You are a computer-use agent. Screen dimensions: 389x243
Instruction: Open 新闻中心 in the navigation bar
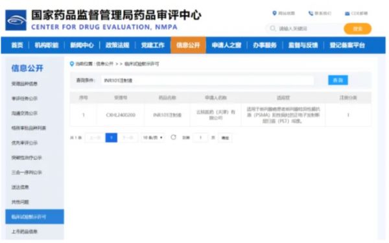pyautogui.click(x=82, y=45)
